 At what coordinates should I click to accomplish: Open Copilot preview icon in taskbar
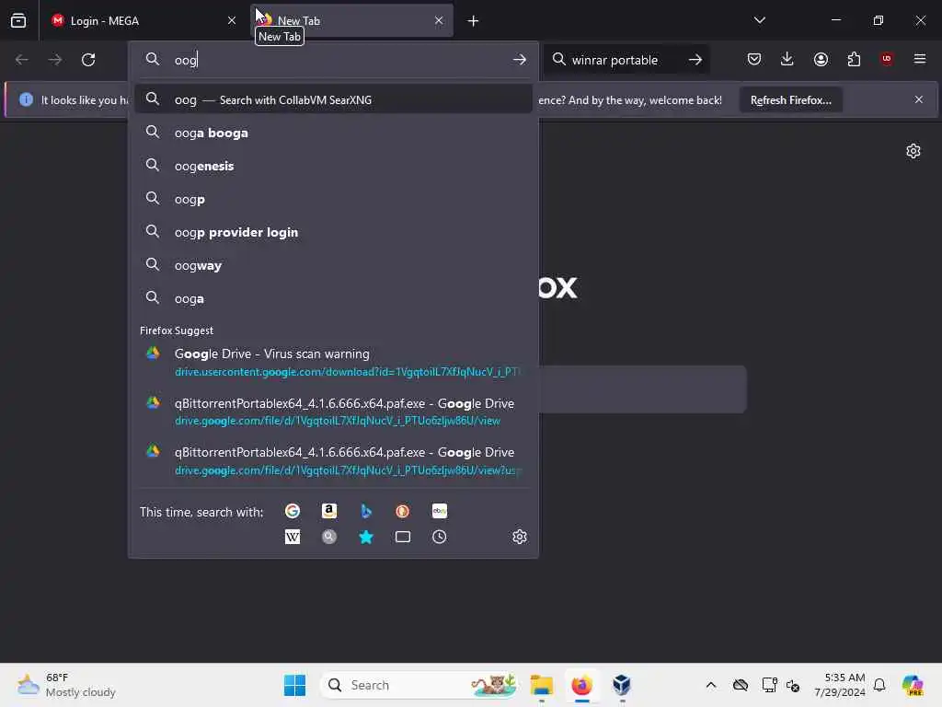(913, 685)
